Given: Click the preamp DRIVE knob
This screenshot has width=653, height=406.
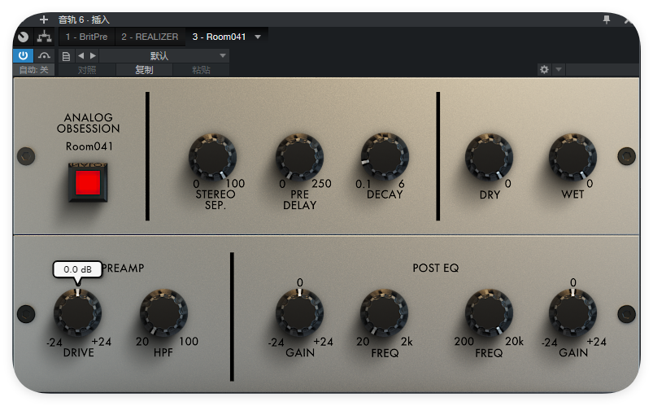Looking at the screenshot, I should (x=78, y=312).
